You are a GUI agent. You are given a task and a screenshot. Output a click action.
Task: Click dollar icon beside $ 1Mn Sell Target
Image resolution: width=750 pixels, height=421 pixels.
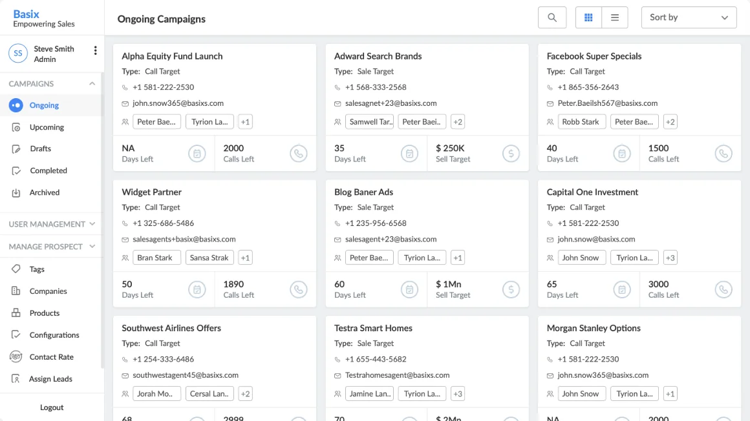[x=511, y=289]
